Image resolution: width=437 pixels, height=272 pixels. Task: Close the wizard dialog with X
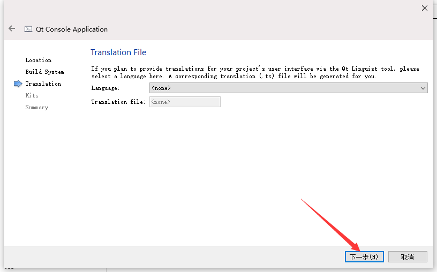425,8
